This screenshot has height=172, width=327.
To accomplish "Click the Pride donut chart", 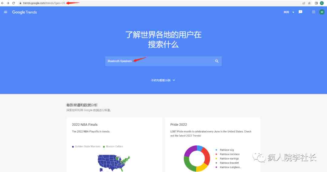I will [x=197, y=158].
